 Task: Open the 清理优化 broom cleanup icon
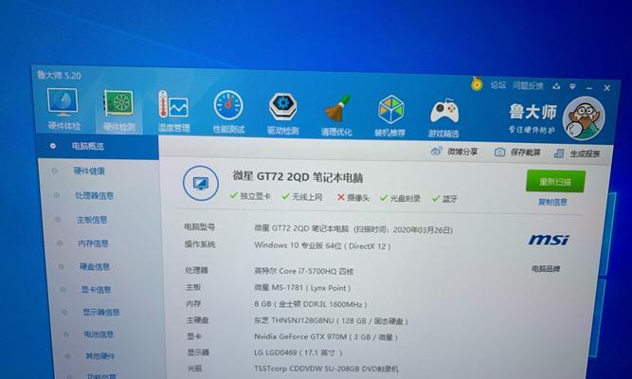click(336, 116)
